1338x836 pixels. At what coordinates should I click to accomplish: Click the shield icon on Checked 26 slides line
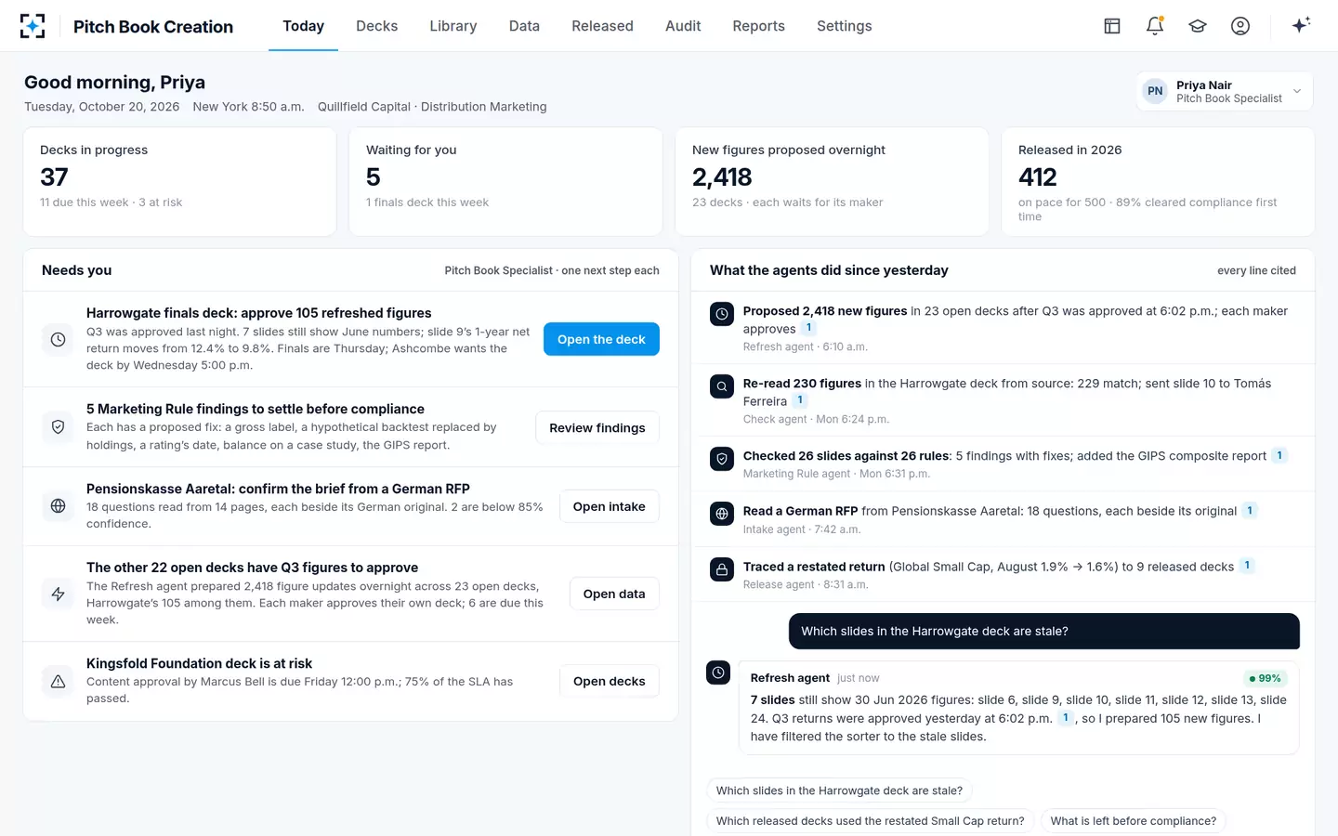pos(722,459)
